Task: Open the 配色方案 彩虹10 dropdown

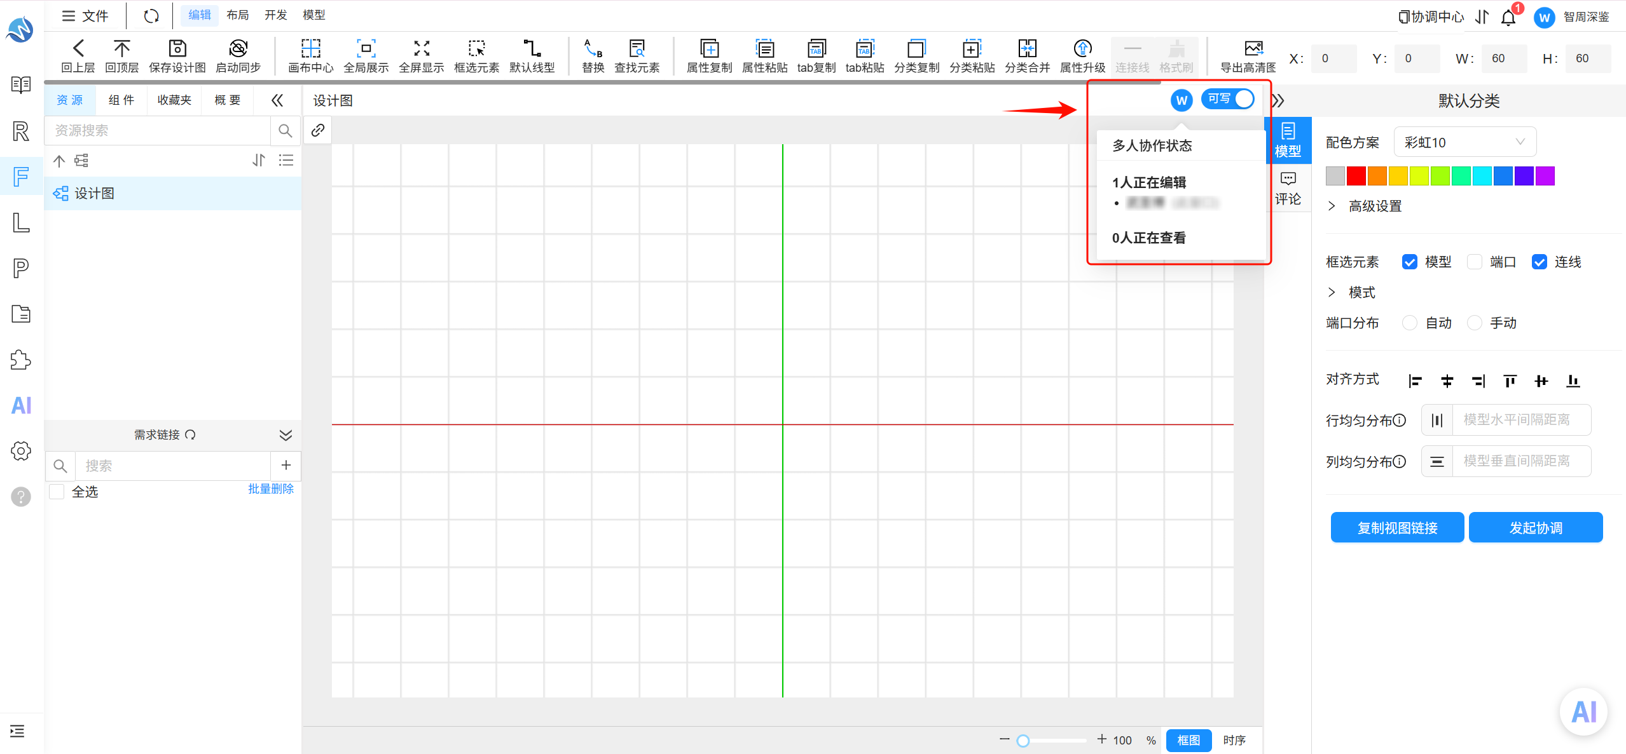Action: pyautogui.click(x=1464, y=142)
